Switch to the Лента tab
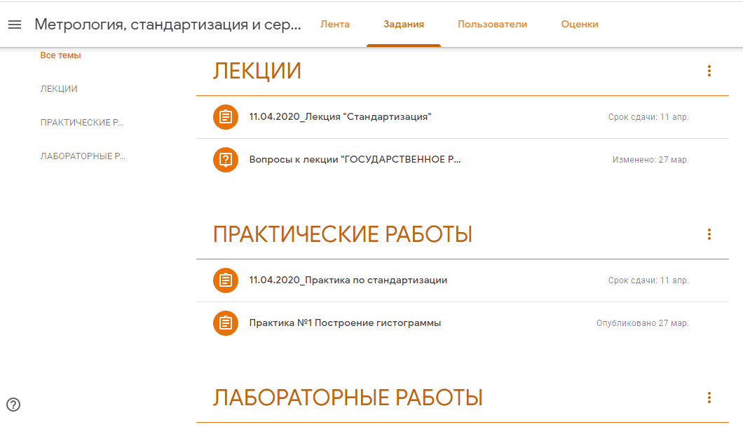 tap(334, 25)
